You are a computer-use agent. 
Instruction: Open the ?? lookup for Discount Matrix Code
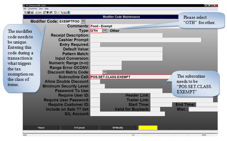105,72
